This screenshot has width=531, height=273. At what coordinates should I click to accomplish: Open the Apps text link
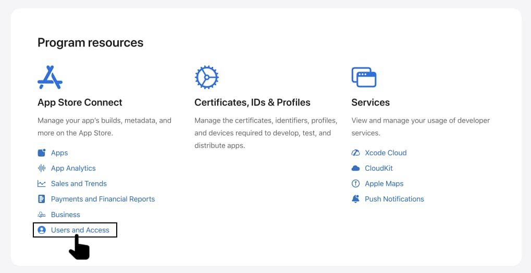click(59, 153)
